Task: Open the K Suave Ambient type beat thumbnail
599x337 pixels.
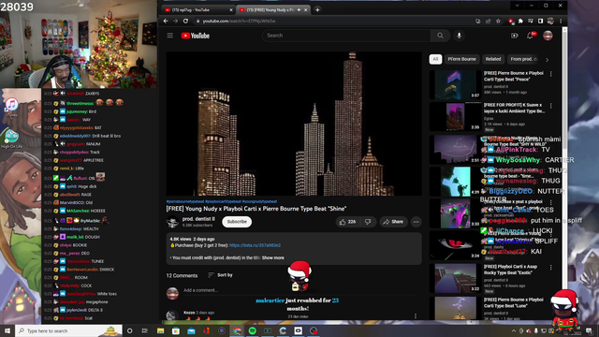Action: pyautogui.click(x=456, y=116)
